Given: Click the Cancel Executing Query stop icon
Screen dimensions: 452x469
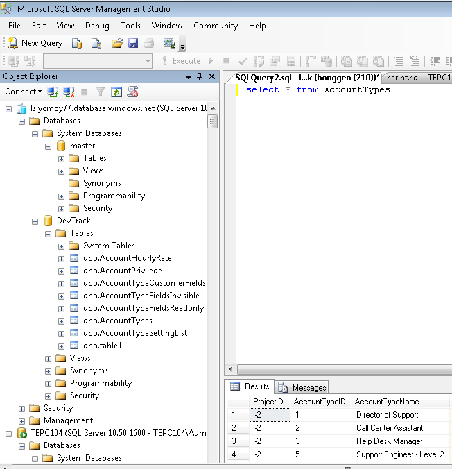Looking at the screenshot, I should (227, 61).
